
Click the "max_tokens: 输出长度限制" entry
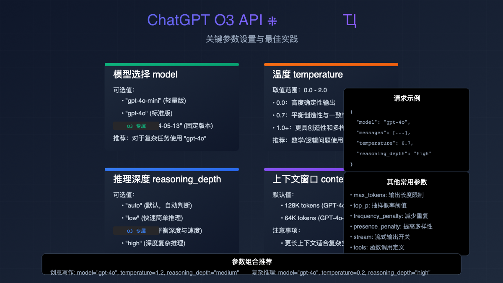tap(386, 195)
